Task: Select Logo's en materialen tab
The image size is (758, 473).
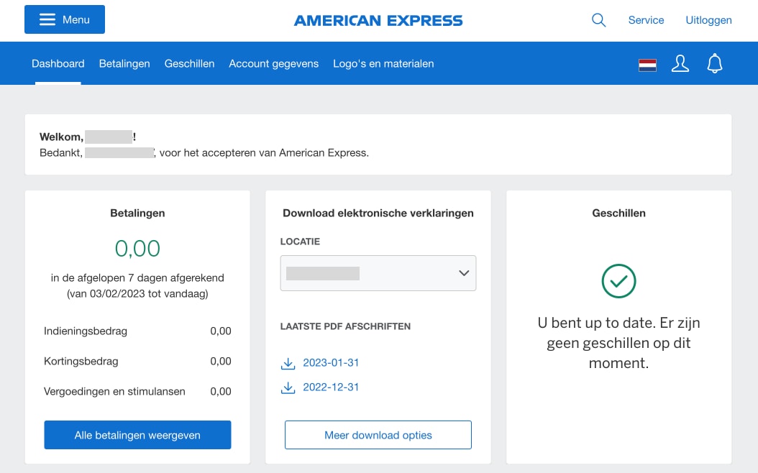Action: coord(383,64)
